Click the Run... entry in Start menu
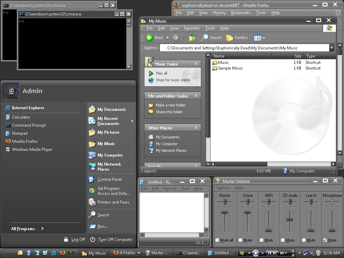Image resolution: width=344 pixels, height=258 pixels. pos(98,226)
